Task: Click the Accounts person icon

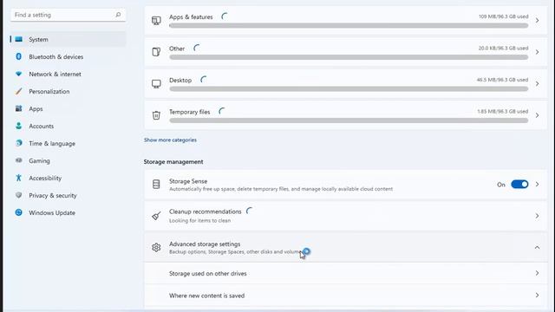Action: pos(19,126)
